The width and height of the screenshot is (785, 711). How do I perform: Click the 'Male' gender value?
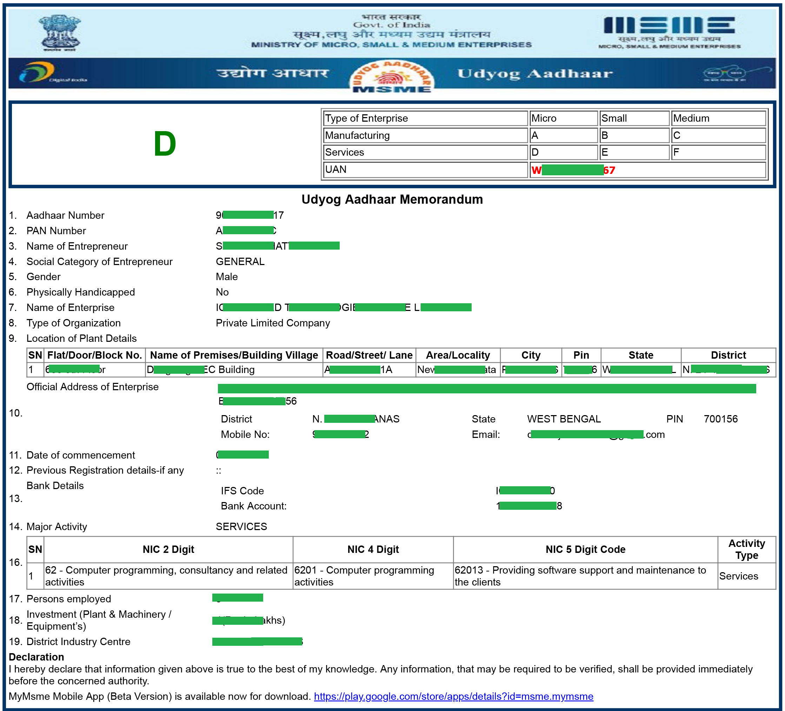(227, 277)
